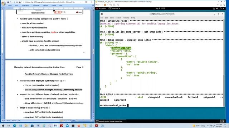The height and width of the screenshot is (128, 229).
Task: Open terminal View menu
Action: [112, 18]
